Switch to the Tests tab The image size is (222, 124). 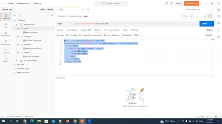click(125, 30)
